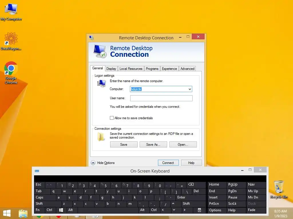293x219 pixels.
Task: Switch to the General tab
Action: 98,68
